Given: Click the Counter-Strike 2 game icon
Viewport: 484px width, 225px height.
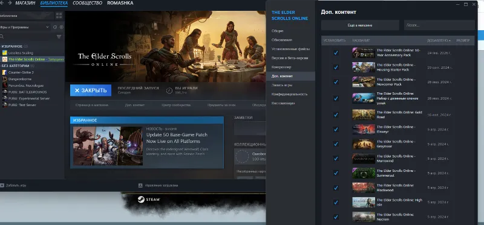Looking at the screenshot, I should 5,72.
